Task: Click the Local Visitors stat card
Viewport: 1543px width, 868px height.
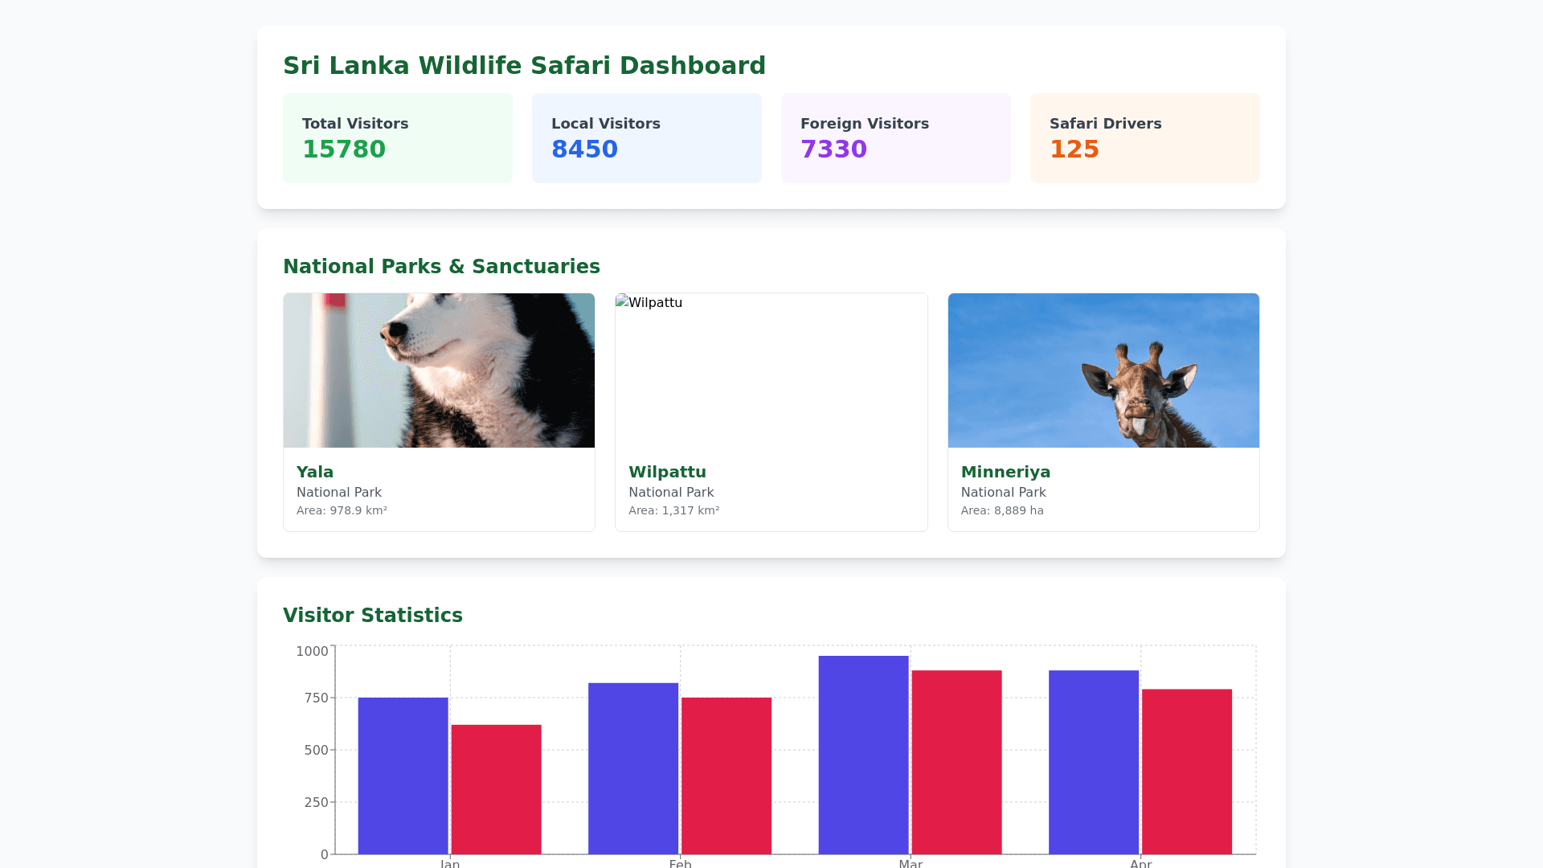Action: pos(646,137)
